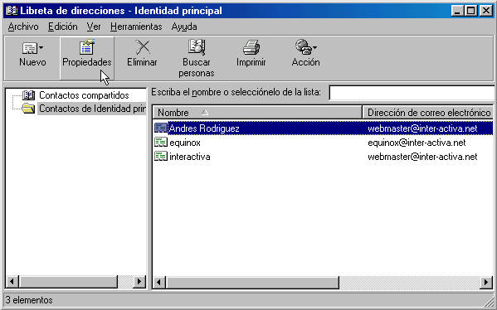Click the interactiva contact card icon
This screenshot has height=310, width=497.
coord(161,156)
